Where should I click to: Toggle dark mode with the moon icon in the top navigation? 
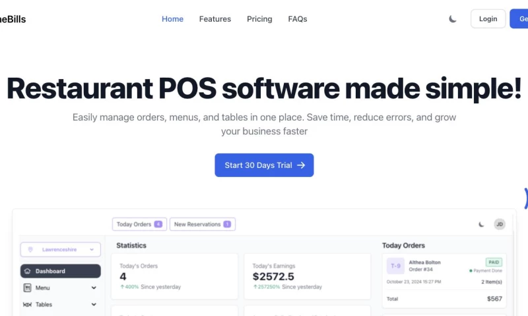pos(453,19)
